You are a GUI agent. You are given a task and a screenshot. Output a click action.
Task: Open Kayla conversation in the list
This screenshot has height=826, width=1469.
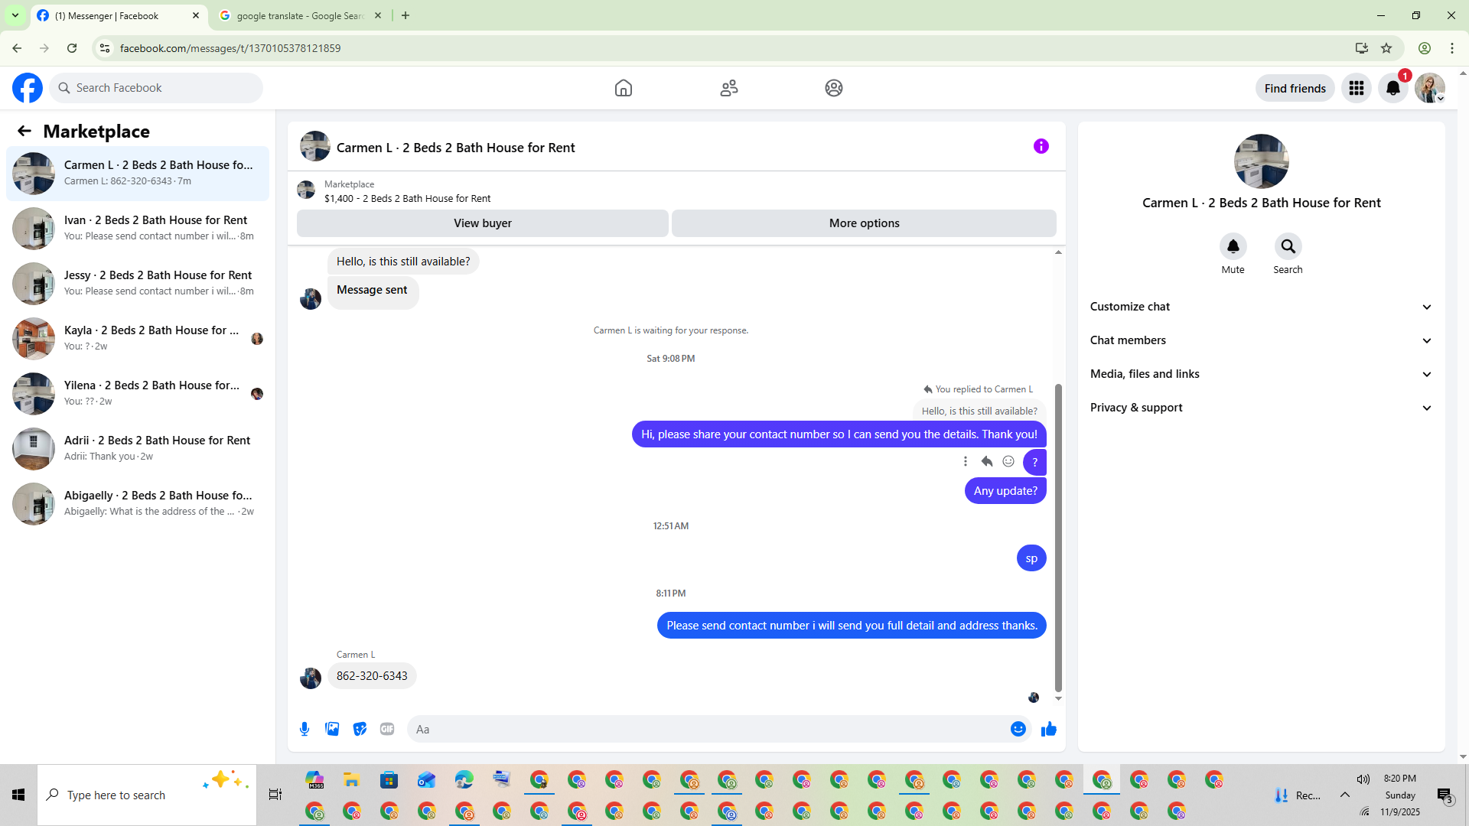click(x=138, y=339)
